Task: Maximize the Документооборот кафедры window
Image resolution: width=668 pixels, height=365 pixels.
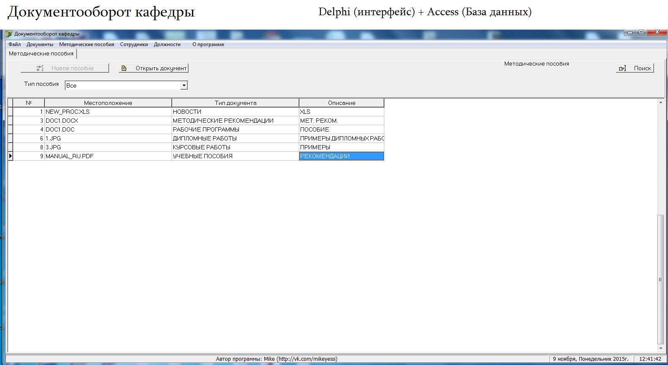Action: point(641,32)
